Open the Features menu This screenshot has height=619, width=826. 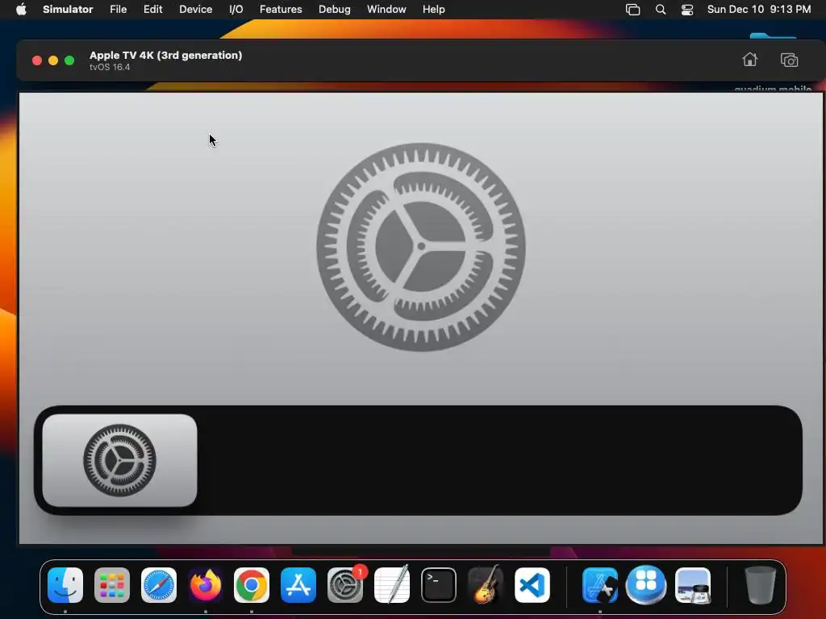tap(281, 10)
